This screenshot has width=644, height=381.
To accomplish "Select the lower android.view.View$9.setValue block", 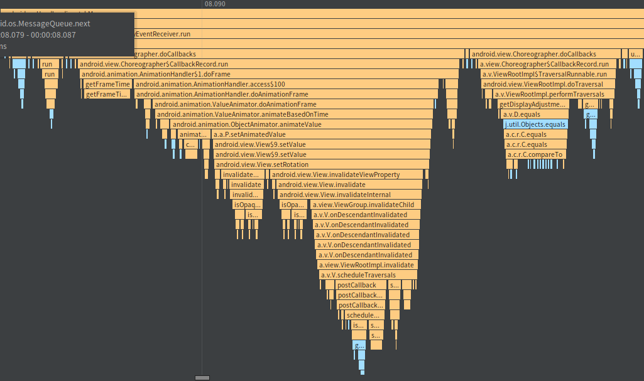I will pos(322,154).
